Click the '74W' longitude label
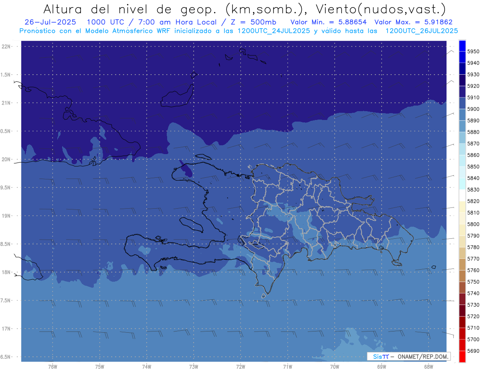The image size is (481, 372). coord(147,366)
